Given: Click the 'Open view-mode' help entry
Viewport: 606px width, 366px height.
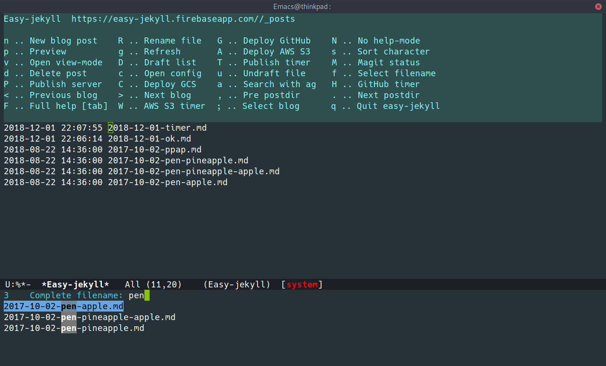Looking at the screenshot, I should [53, 62].
